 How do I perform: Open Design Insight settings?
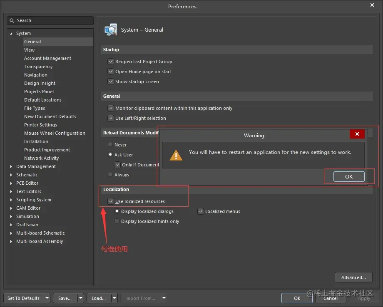pos(40,83)
